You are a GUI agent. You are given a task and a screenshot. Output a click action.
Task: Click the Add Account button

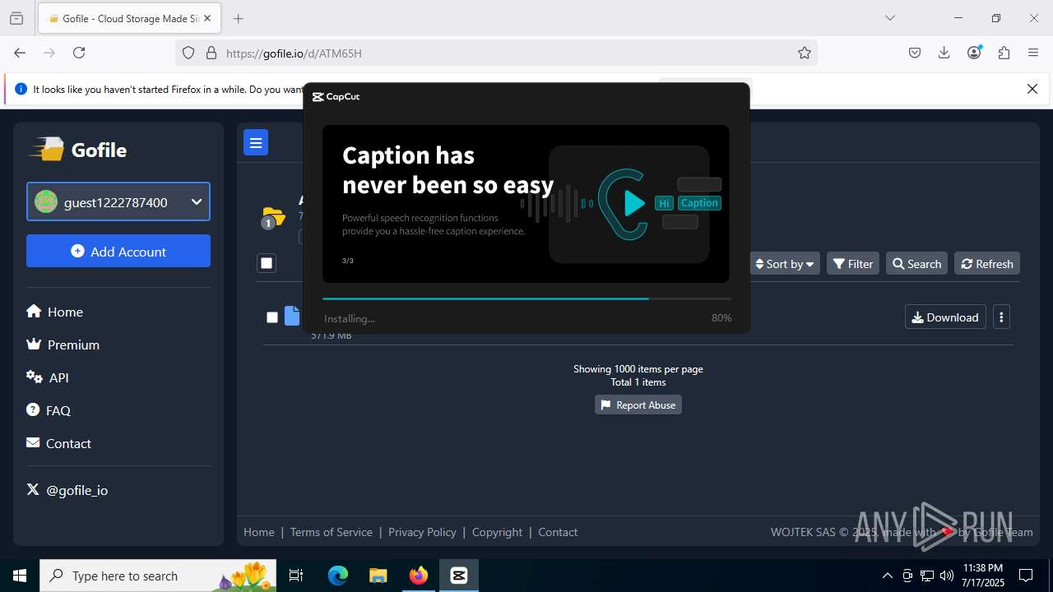[118, 251]
